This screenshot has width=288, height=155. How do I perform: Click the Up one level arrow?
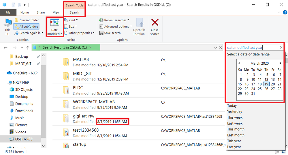[x=28, y=48]
